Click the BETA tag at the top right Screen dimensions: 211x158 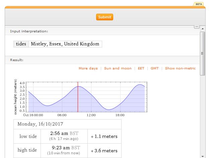pyautogui.click(x=199, y=4)
